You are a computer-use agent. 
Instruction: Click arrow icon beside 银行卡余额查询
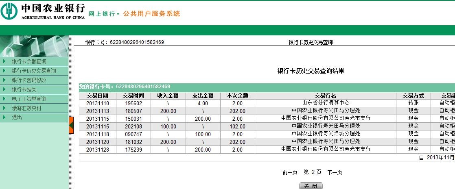tap(4, 61)
